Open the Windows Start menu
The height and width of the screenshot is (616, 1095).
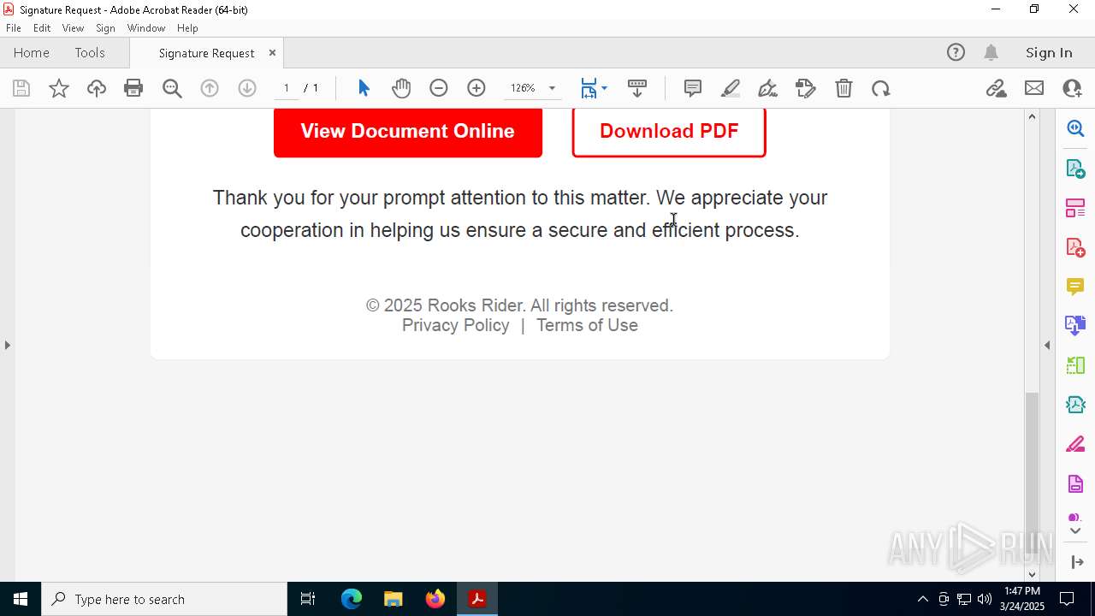pyautogui.click(x=21, y=599)
